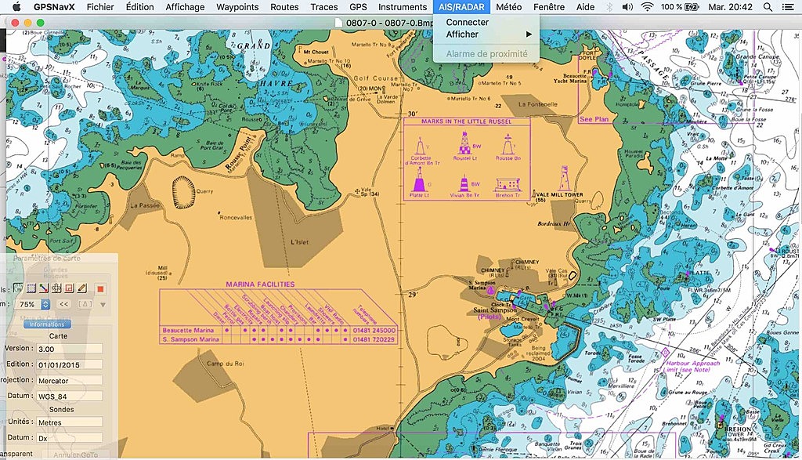This screenshot has height=460, width=802.
Task: Click the blue Informations button
Action: 46,324
